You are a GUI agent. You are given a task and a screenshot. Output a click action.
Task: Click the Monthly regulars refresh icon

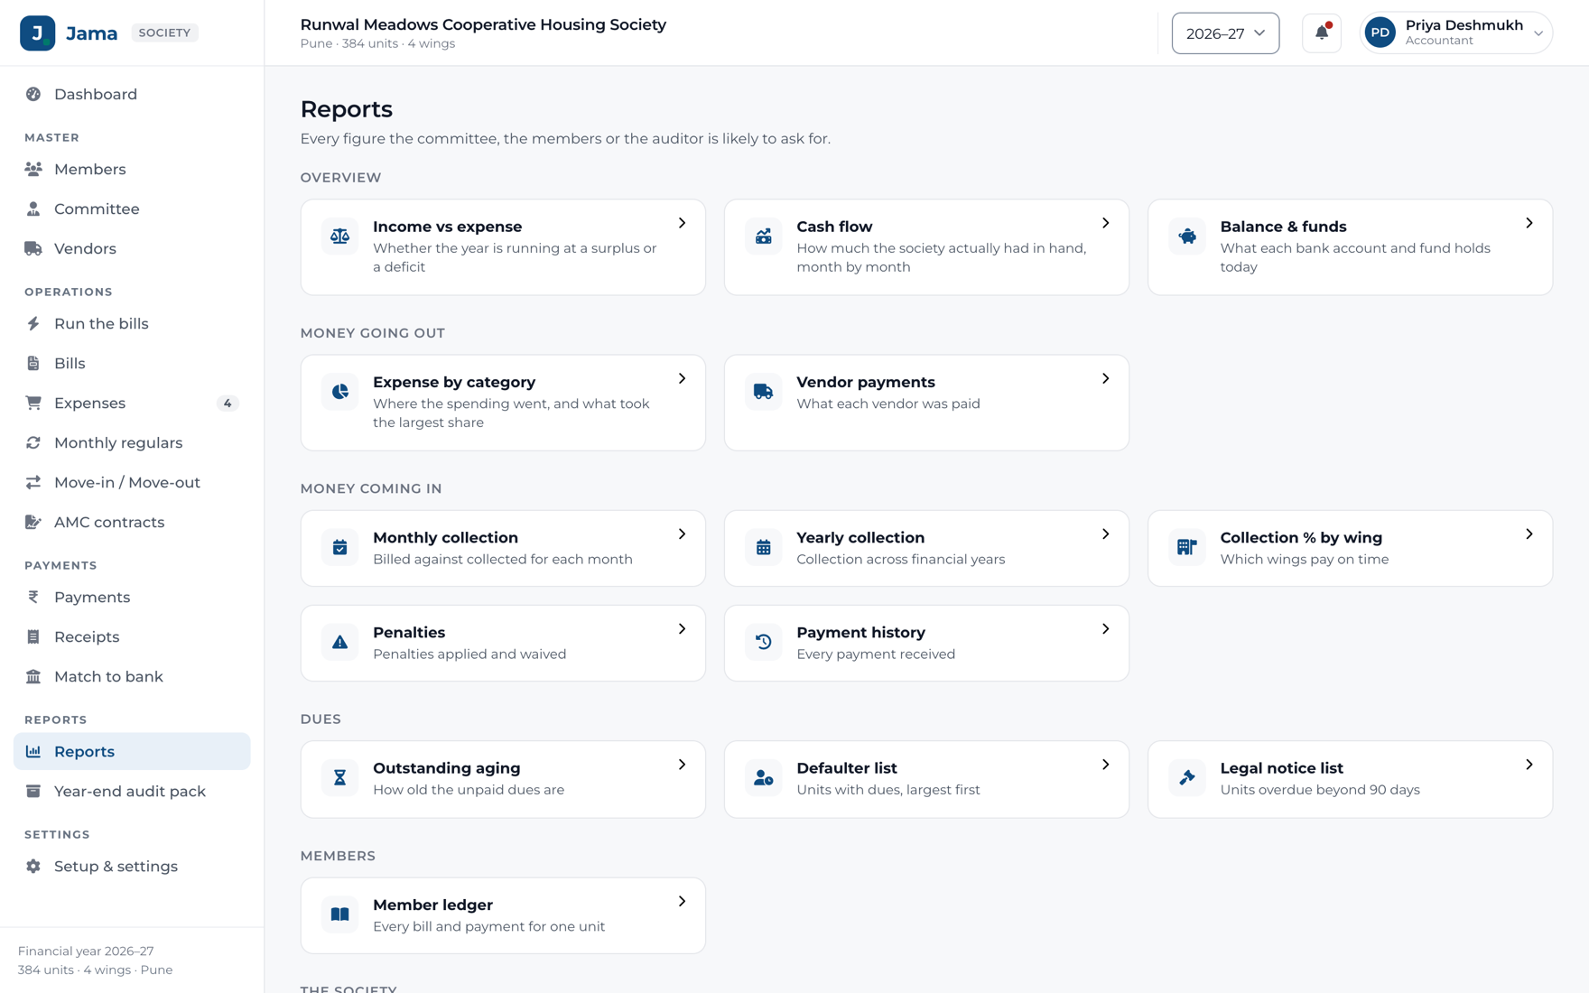33,442
